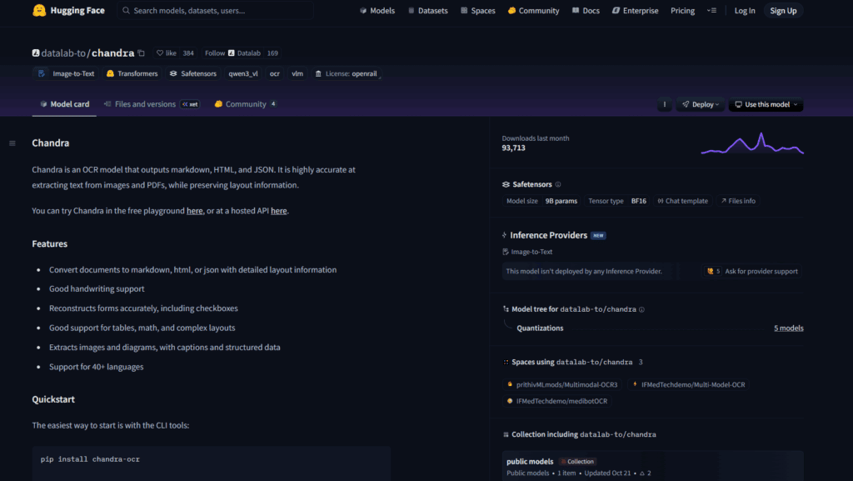Click the Safetensors info icon
This screenshot has height=481, width=853.
point(557,184)
